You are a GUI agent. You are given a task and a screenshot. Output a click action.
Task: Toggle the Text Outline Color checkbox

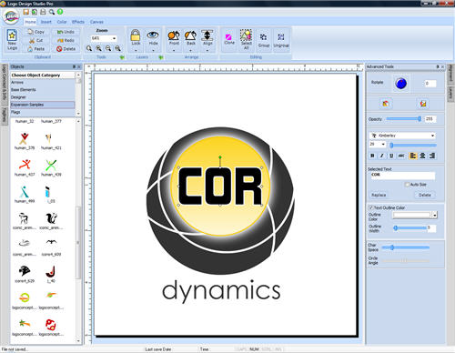click(370, 207)
